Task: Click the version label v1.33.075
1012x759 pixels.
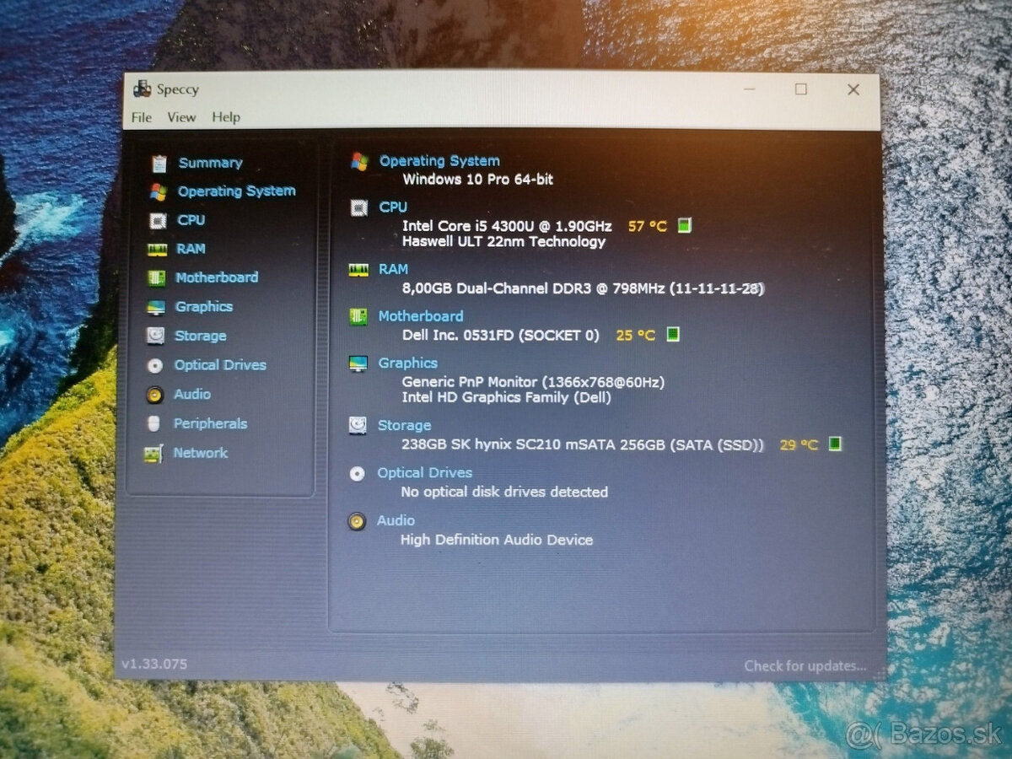Action: [x=154, y=664]
